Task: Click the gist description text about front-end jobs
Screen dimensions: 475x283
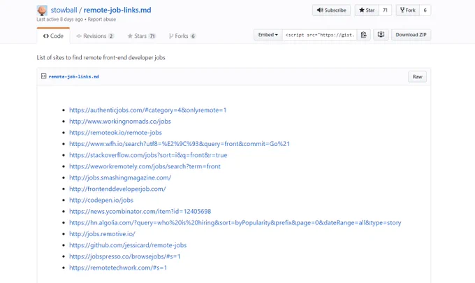Action: 101,57
